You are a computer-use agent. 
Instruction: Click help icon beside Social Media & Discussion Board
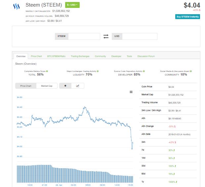click(x=191, y=71)
